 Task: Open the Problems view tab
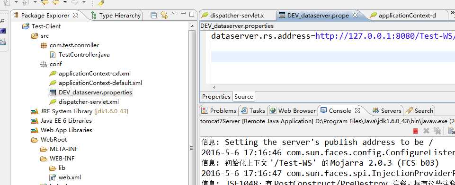click(x=219, y=111)
